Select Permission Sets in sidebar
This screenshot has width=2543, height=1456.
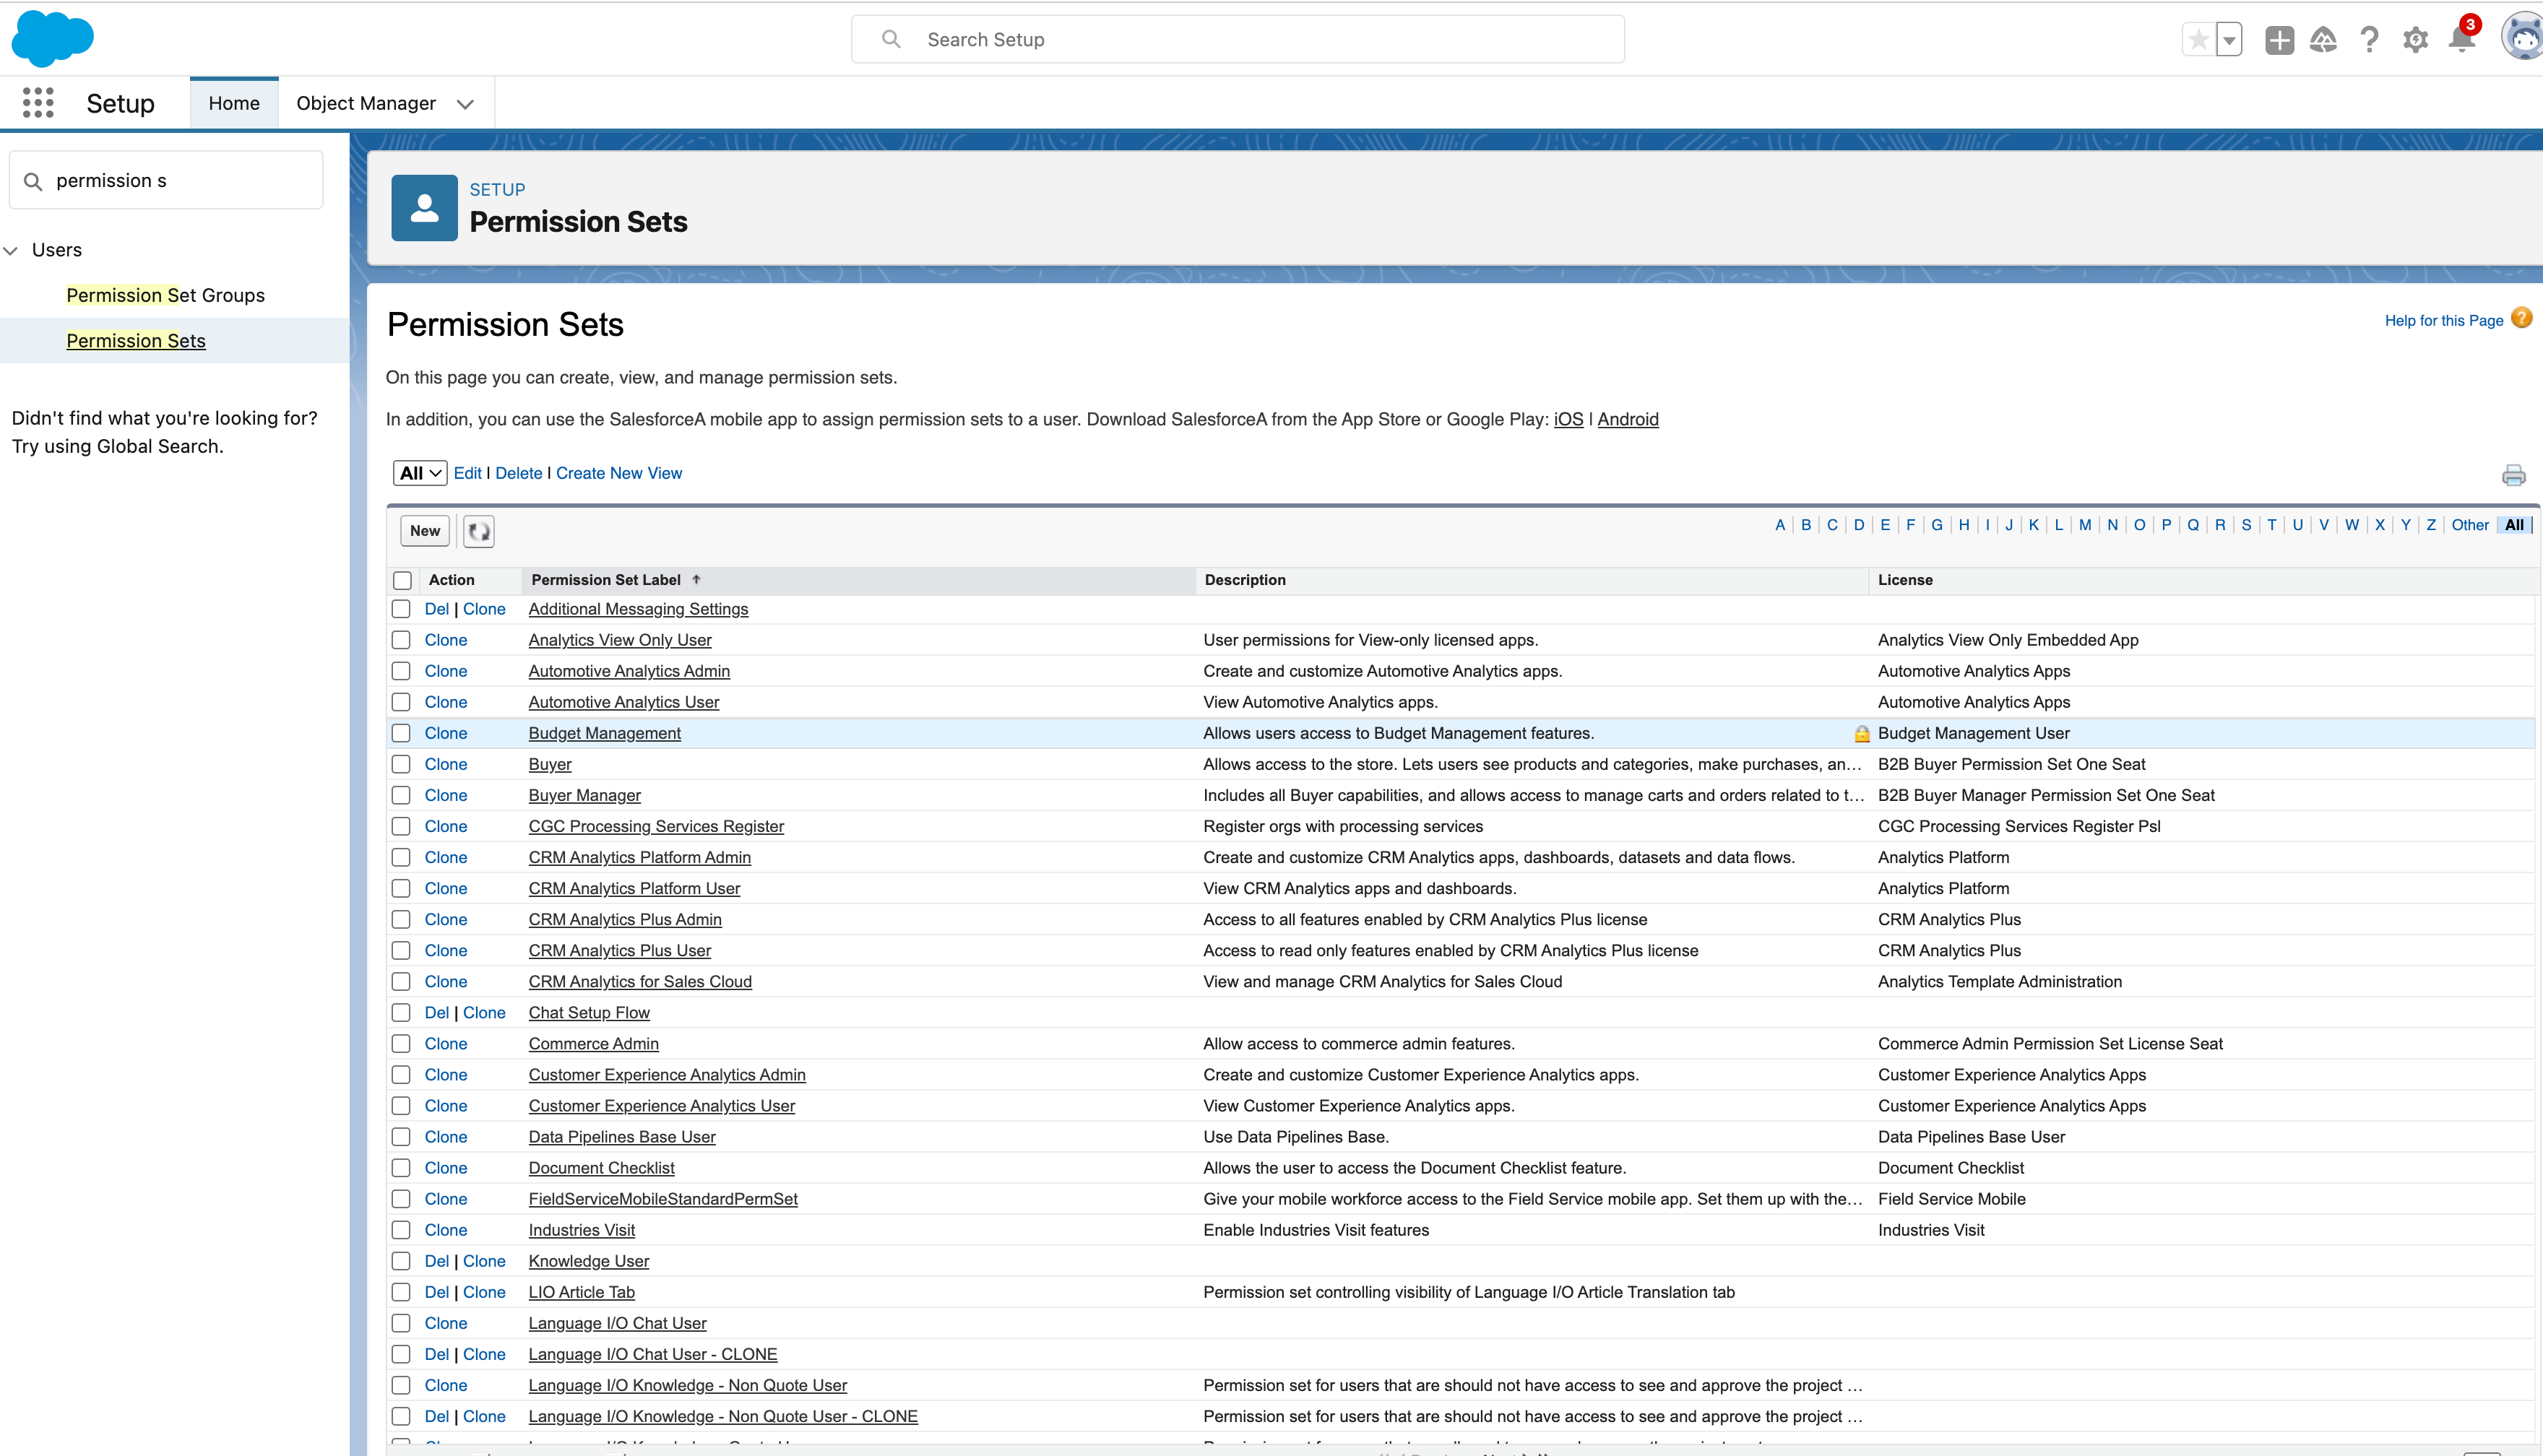click(x=136, y=341)
